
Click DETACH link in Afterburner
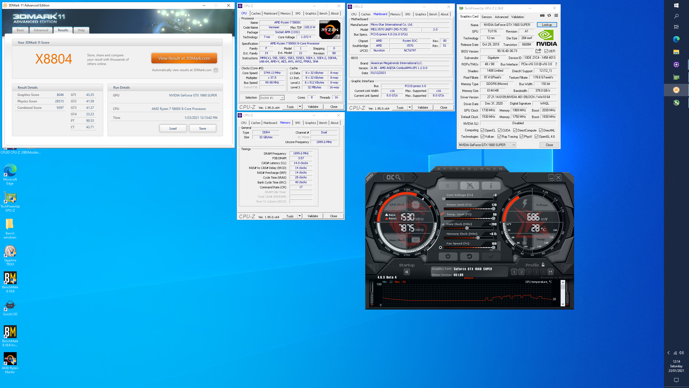coord(468,278)
